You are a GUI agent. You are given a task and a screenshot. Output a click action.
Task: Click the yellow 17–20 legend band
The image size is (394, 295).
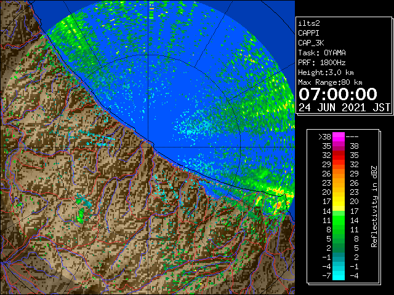(x=339, y=202)
